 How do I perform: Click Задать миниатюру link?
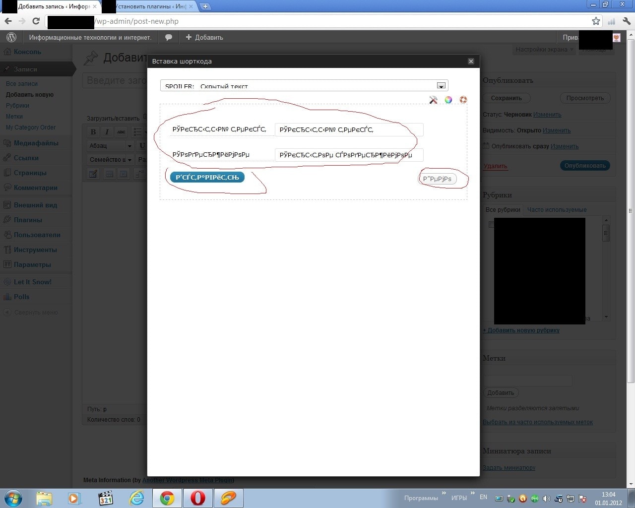[509, 468]
